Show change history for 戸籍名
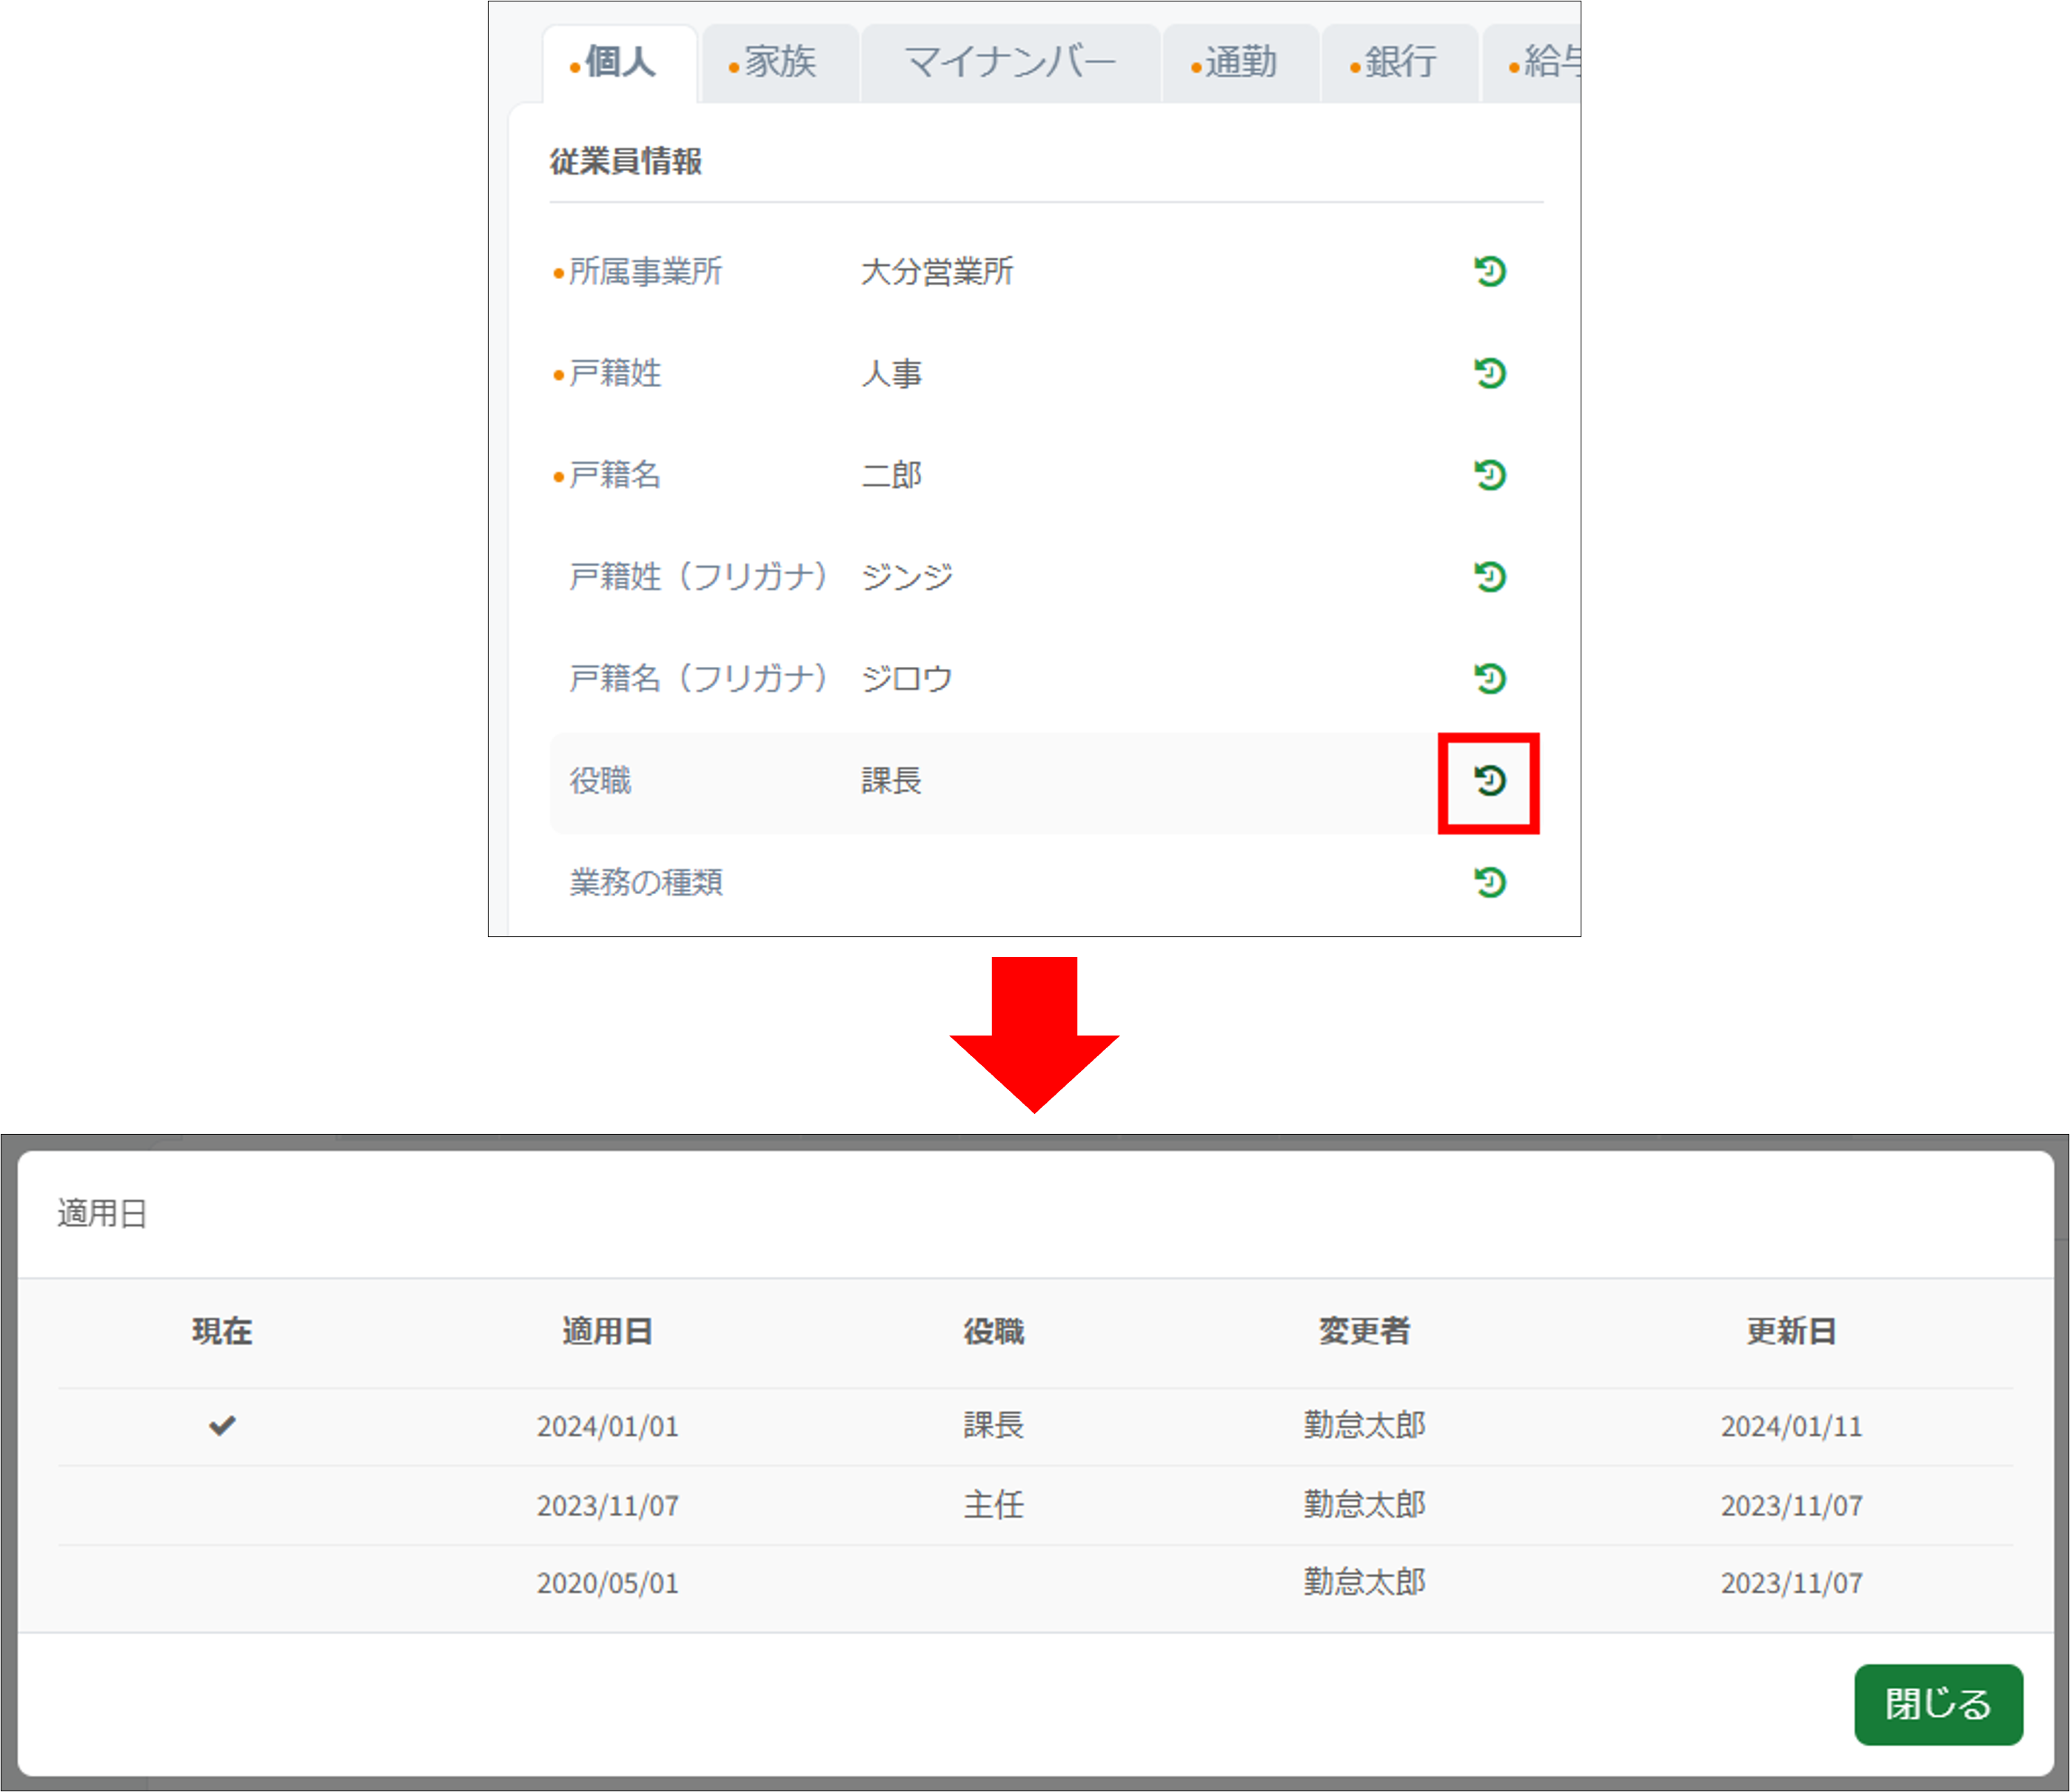Screen dimensions: 2070x1792 pos(1489,475)
